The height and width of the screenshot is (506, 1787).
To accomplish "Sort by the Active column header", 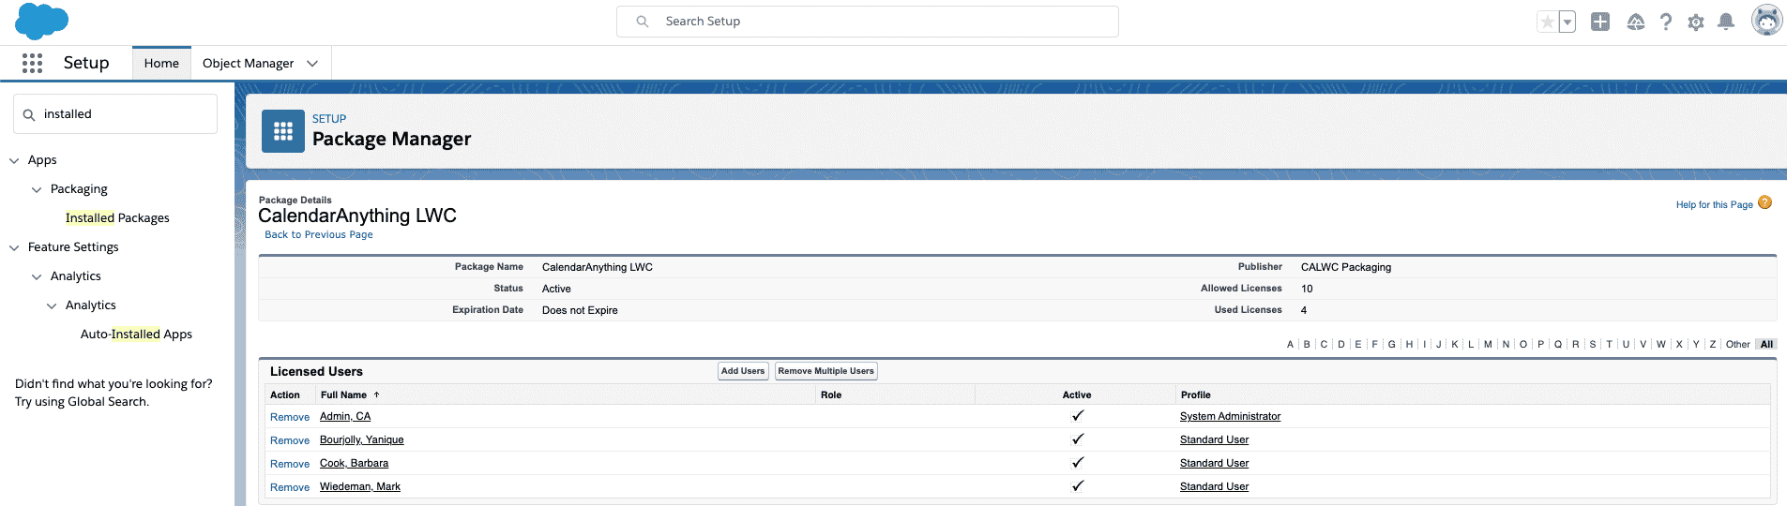I will (1077, 395).
